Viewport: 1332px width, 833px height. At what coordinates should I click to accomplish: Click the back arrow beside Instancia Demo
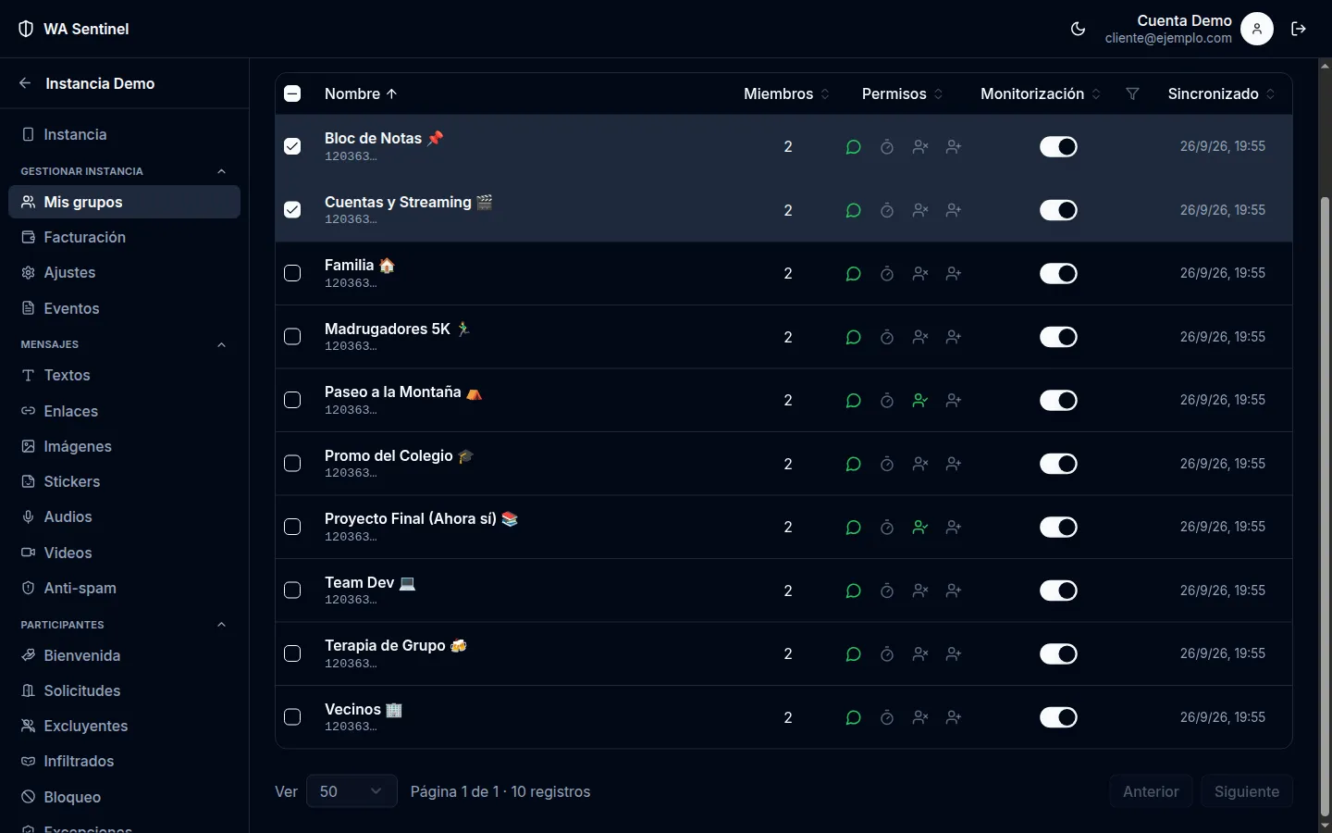pyautogui.click(x=25, y=83)
